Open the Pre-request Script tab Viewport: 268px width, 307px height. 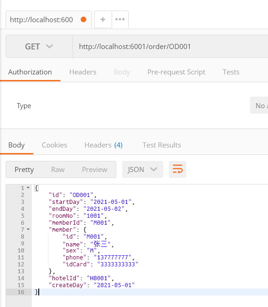click(176, 72)
